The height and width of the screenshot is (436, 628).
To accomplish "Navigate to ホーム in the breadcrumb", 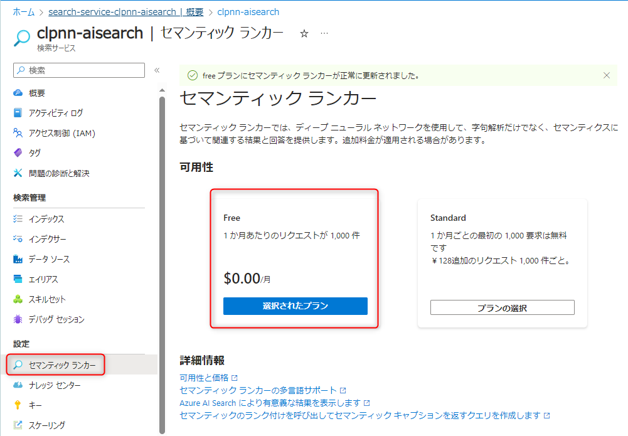I will point(24,12).
